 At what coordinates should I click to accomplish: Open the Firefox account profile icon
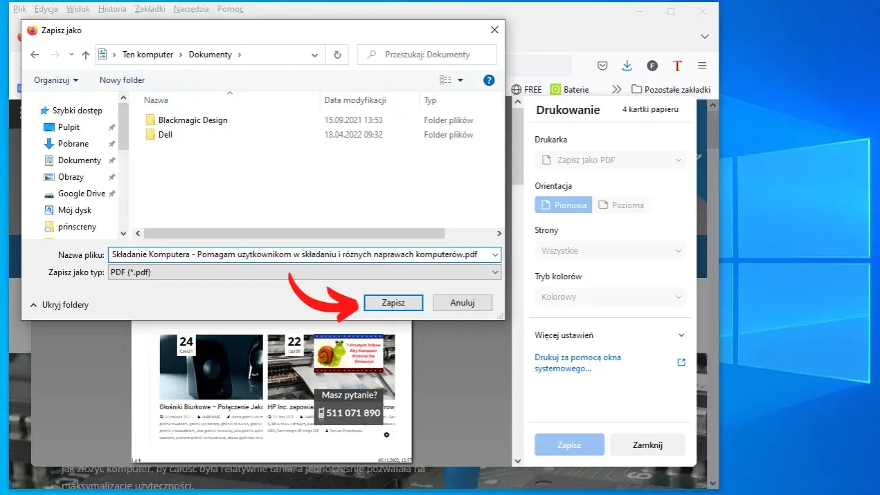(x=652, y=65)
